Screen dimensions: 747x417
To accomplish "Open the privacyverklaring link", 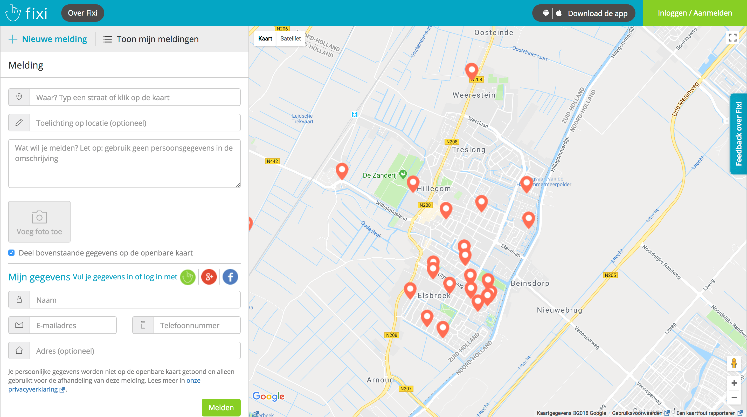I will point(33,389).
